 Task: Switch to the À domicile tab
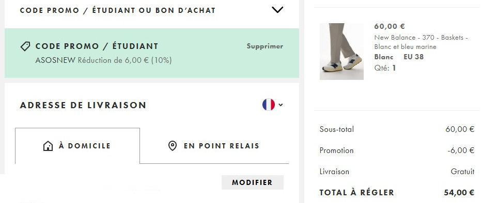click(x=77, y=146)
